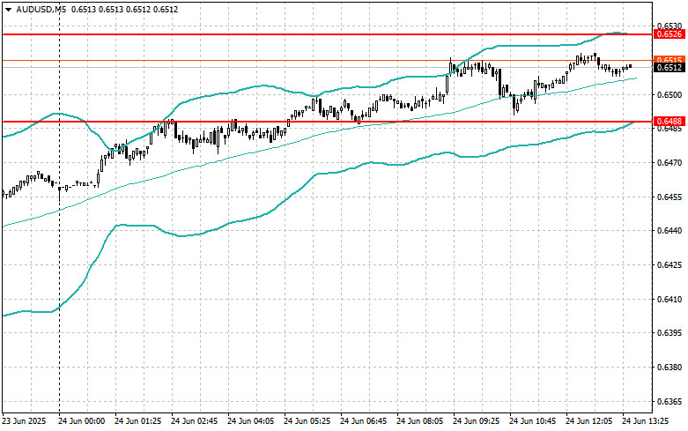Click the 0.6425 price axis value
Screen dimensions: 688x431
pyautogui.click(x=670, y=265)
